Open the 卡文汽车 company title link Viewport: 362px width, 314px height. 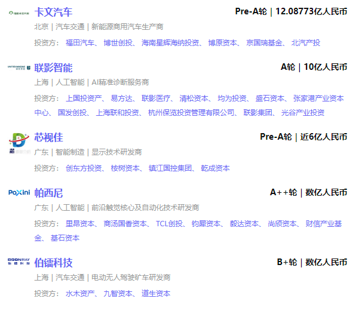(53, 12)
